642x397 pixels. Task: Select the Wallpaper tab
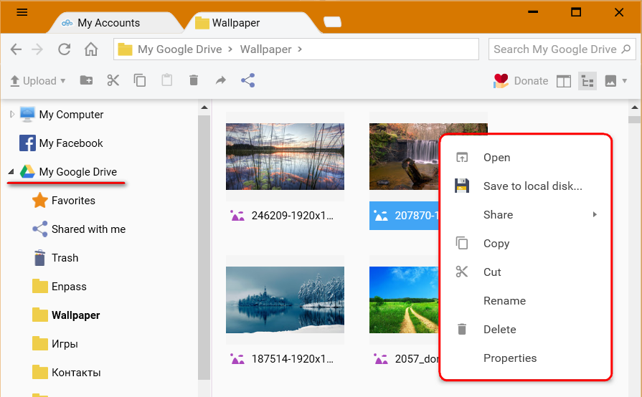point(235,23)
